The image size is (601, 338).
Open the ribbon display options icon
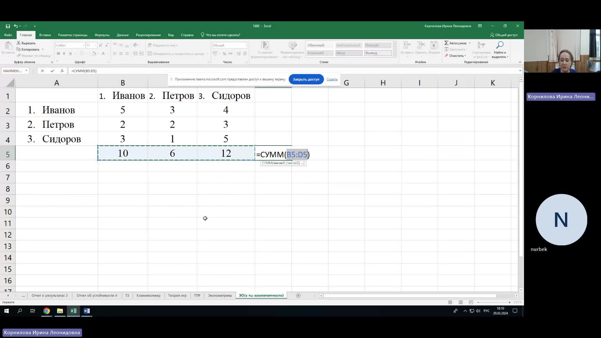[480, 26]
